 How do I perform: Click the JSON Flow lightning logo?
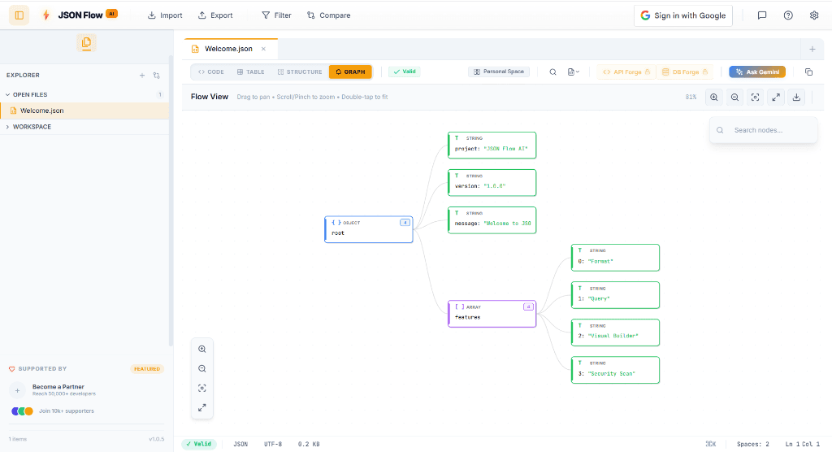point(46,15)
